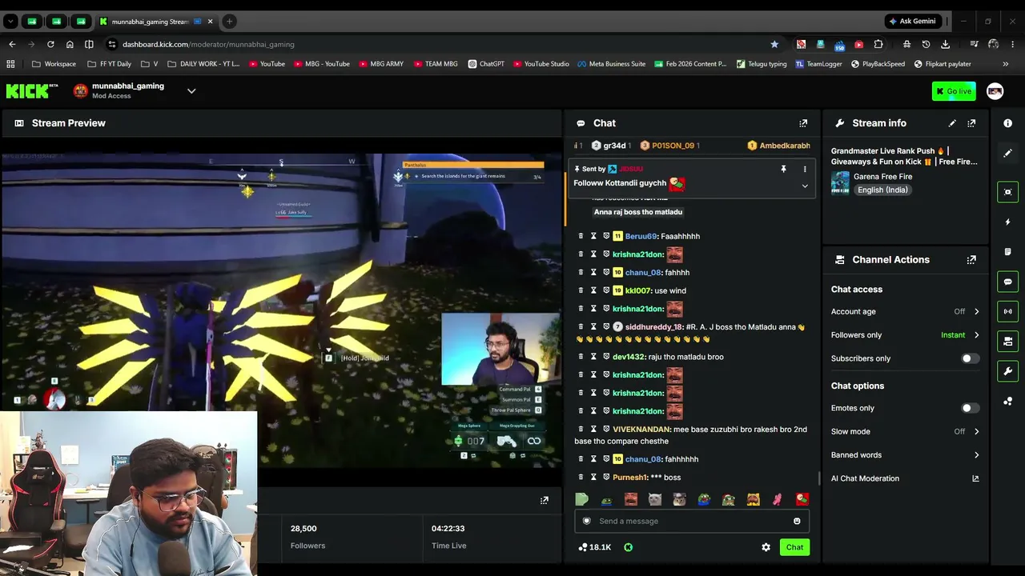Open Followers only setting showing Instant
This screenshot has height=576, width=1025.
[x=905, y=335]
